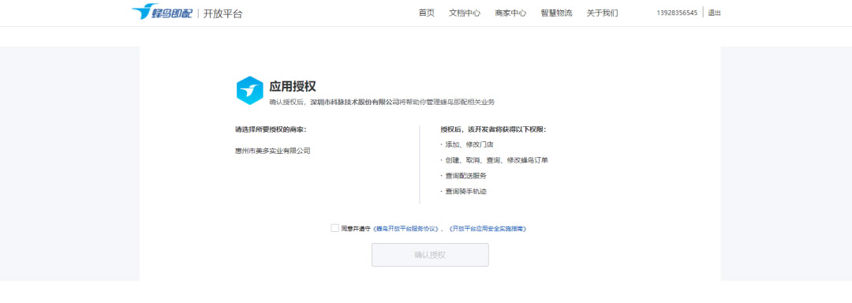This screenshot has width=852, height=303.
Task: Click the 确认授权 button
Action: click(x=430, y=255)
